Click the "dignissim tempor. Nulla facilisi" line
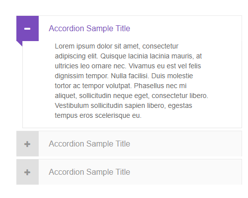The image size is (248, 198). coord(124,76)
